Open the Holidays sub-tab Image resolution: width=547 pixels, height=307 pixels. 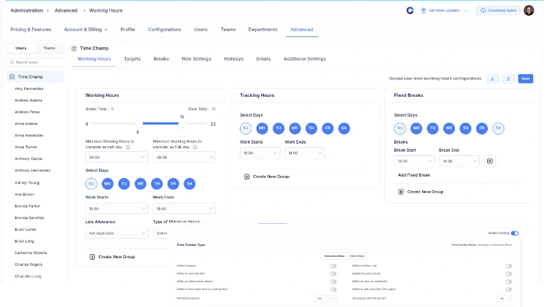point(234,59)
